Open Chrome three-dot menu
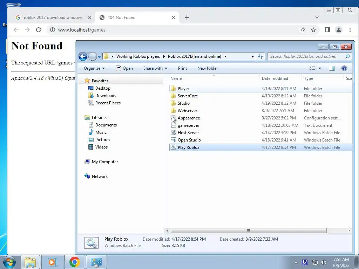 click(x=350, y=30)
